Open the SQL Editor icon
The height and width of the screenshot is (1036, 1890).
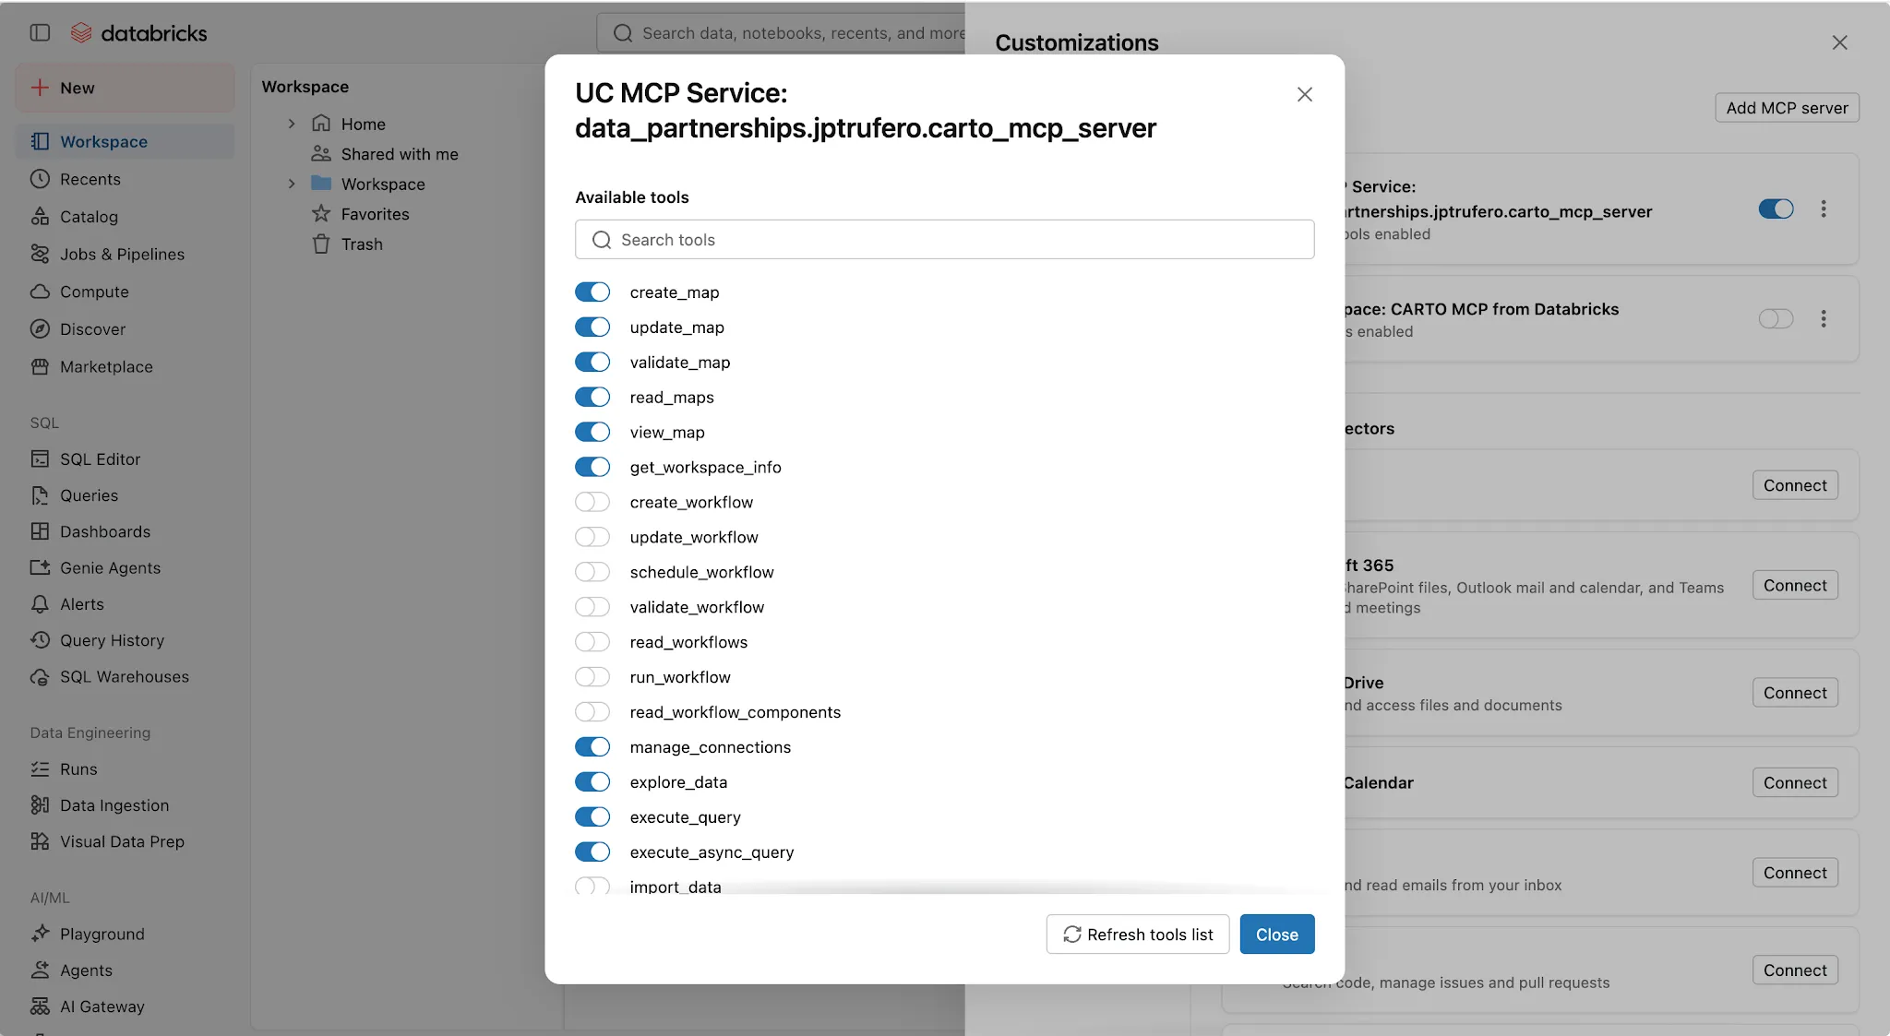40,458
